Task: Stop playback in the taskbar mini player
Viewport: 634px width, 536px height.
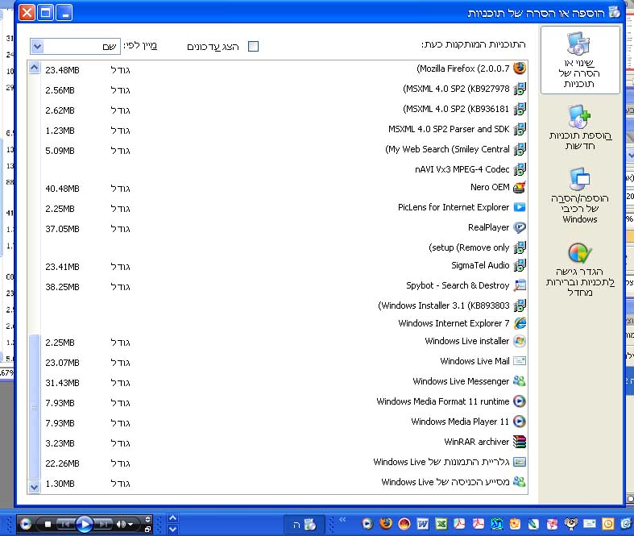Action: (x=48, y=525)
